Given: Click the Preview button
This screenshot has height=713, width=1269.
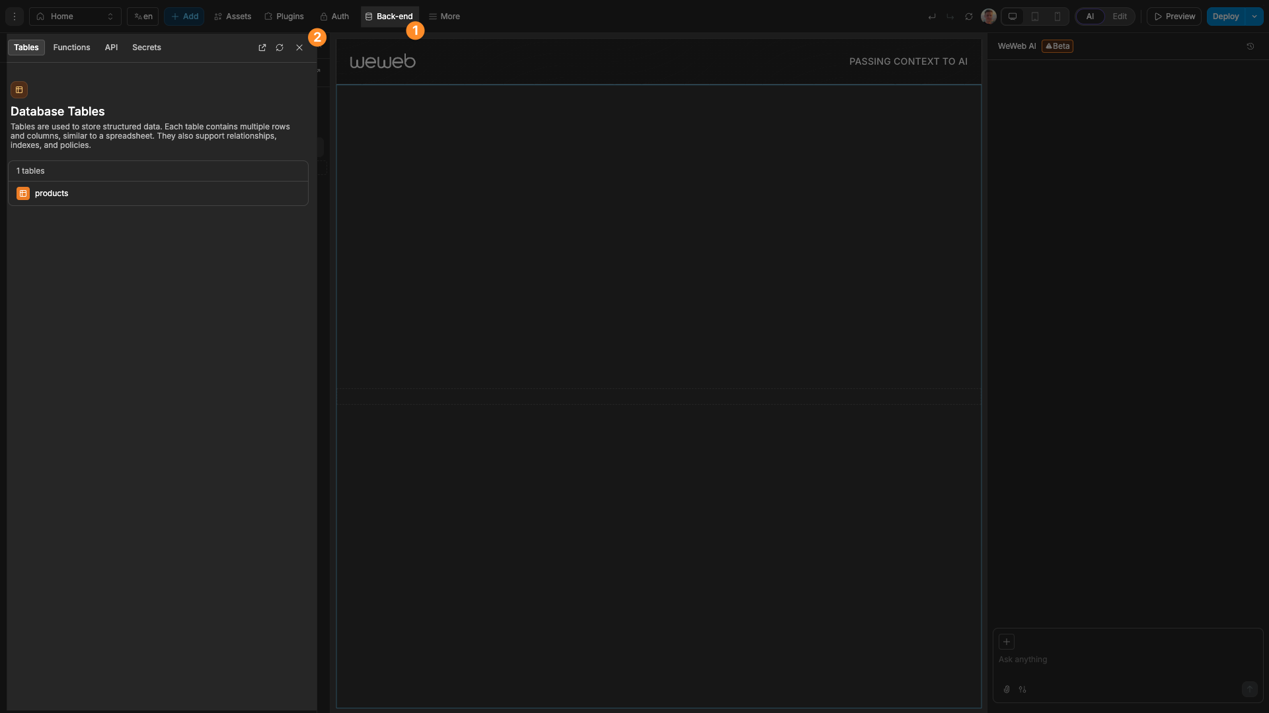Looking at the screenshot, I should coord(1174,17).
